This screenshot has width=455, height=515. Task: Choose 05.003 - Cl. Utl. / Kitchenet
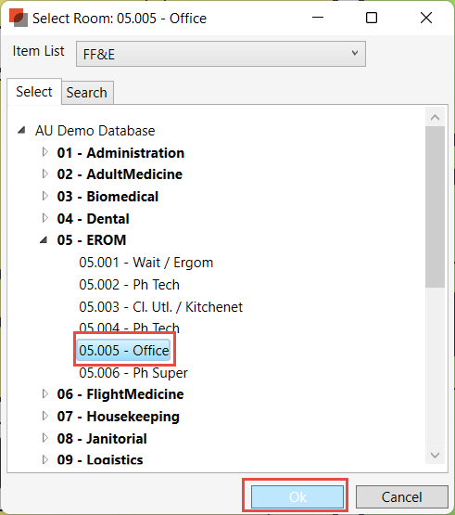pyautogui.click(x=160, y=307)
